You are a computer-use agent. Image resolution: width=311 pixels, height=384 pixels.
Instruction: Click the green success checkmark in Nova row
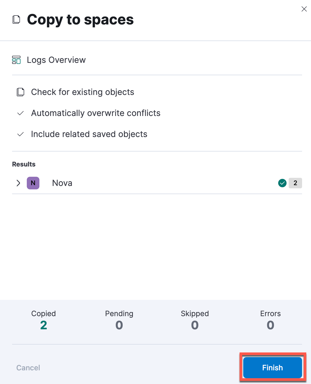point(282,183)
